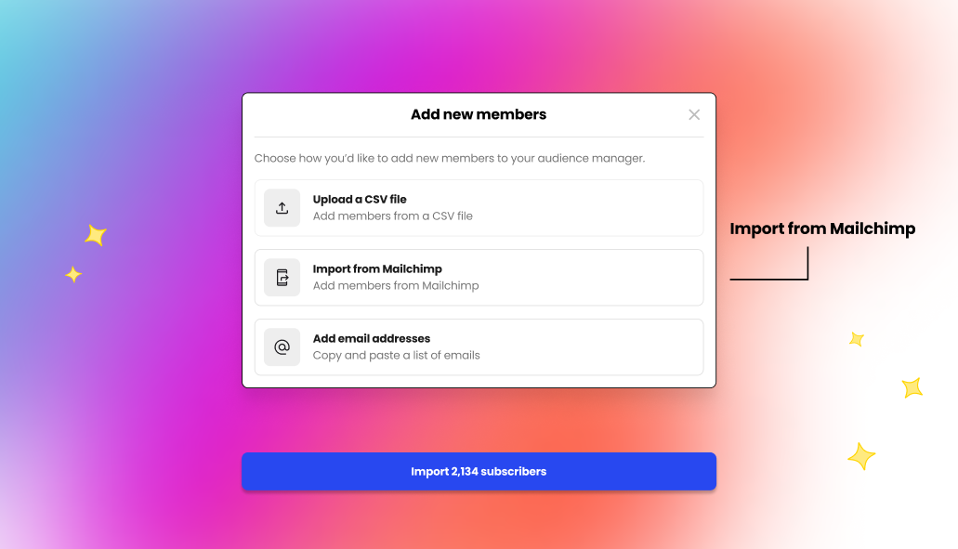Click the callout line under Mailchimp label
The width and height of the screenshot is (958, 549).
coord(768,279)
